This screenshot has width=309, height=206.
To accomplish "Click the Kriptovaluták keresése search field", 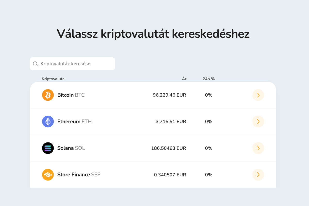I will point(72,64).
